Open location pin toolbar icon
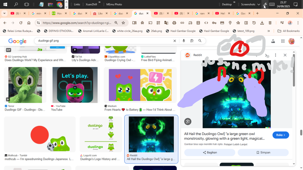Image resolution: width=303 pixels, height=170 pixels. tap(230, 23)
